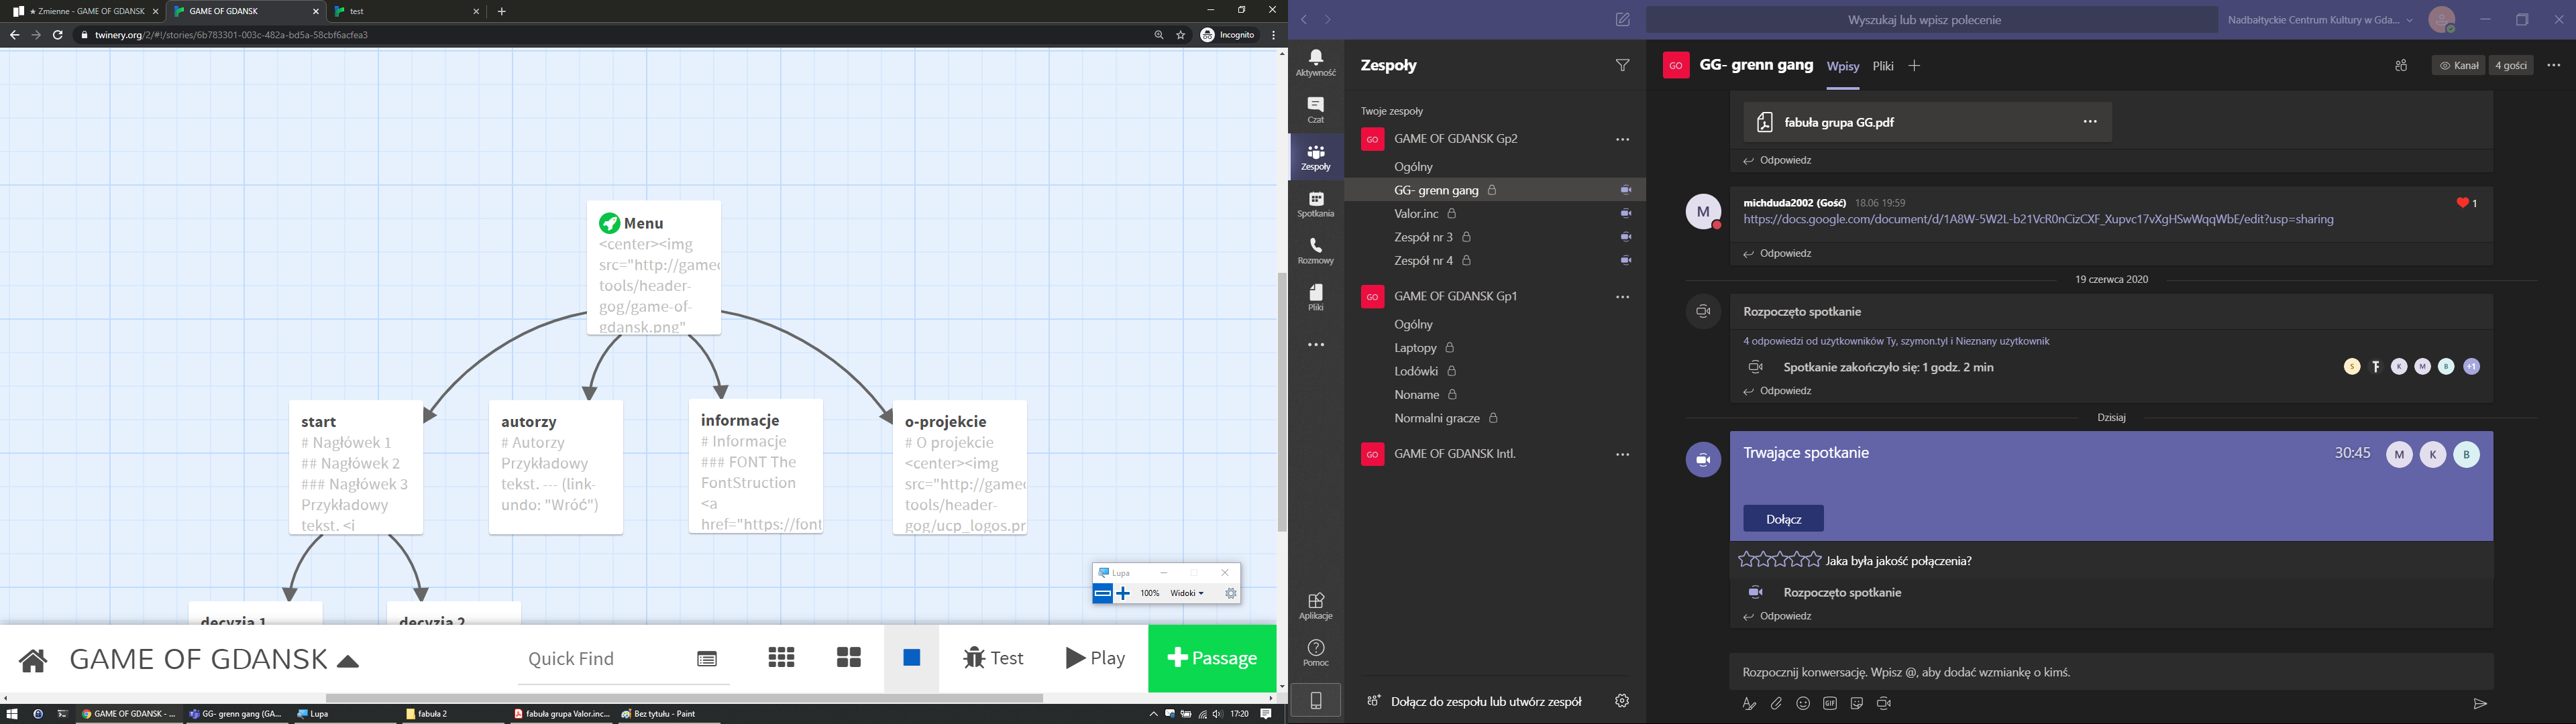Open Pomoc help in Teams

click(x=1316, y=653)
